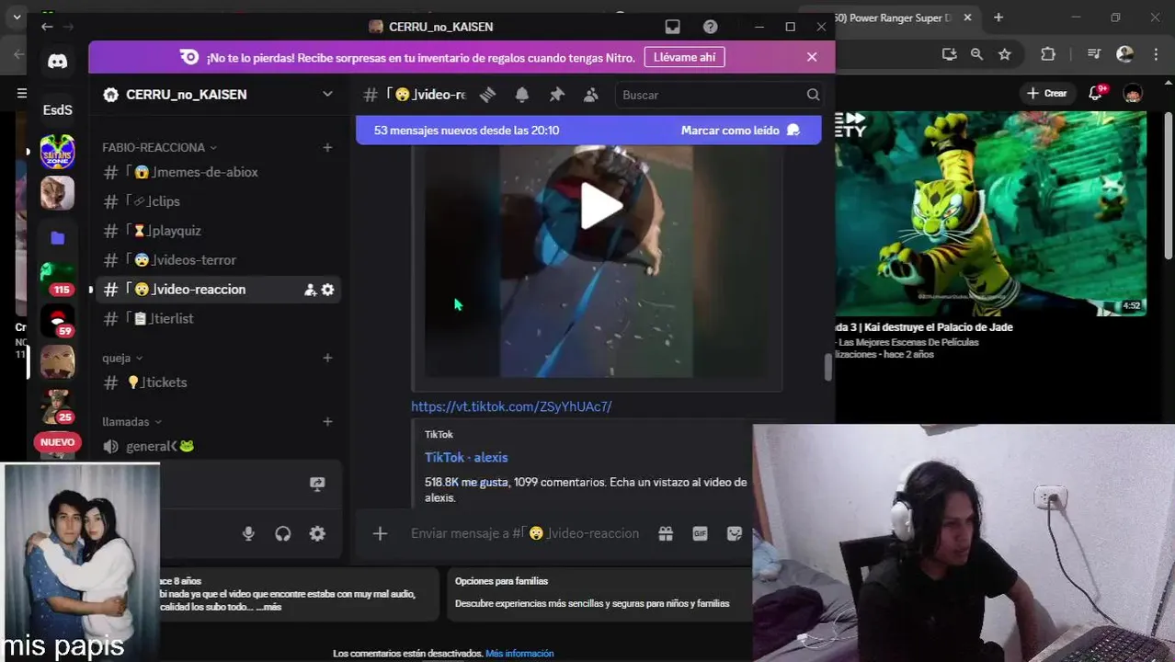The width and height of the screenshot is (1175, 662).
Task: Collapse the queja category
Action: tap(122, 358)
